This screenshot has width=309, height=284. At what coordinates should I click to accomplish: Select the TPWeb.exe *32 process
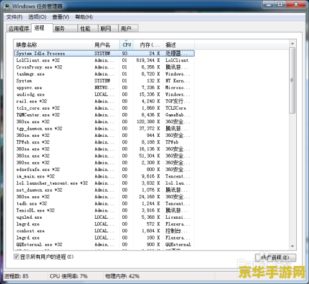(104, 142)
